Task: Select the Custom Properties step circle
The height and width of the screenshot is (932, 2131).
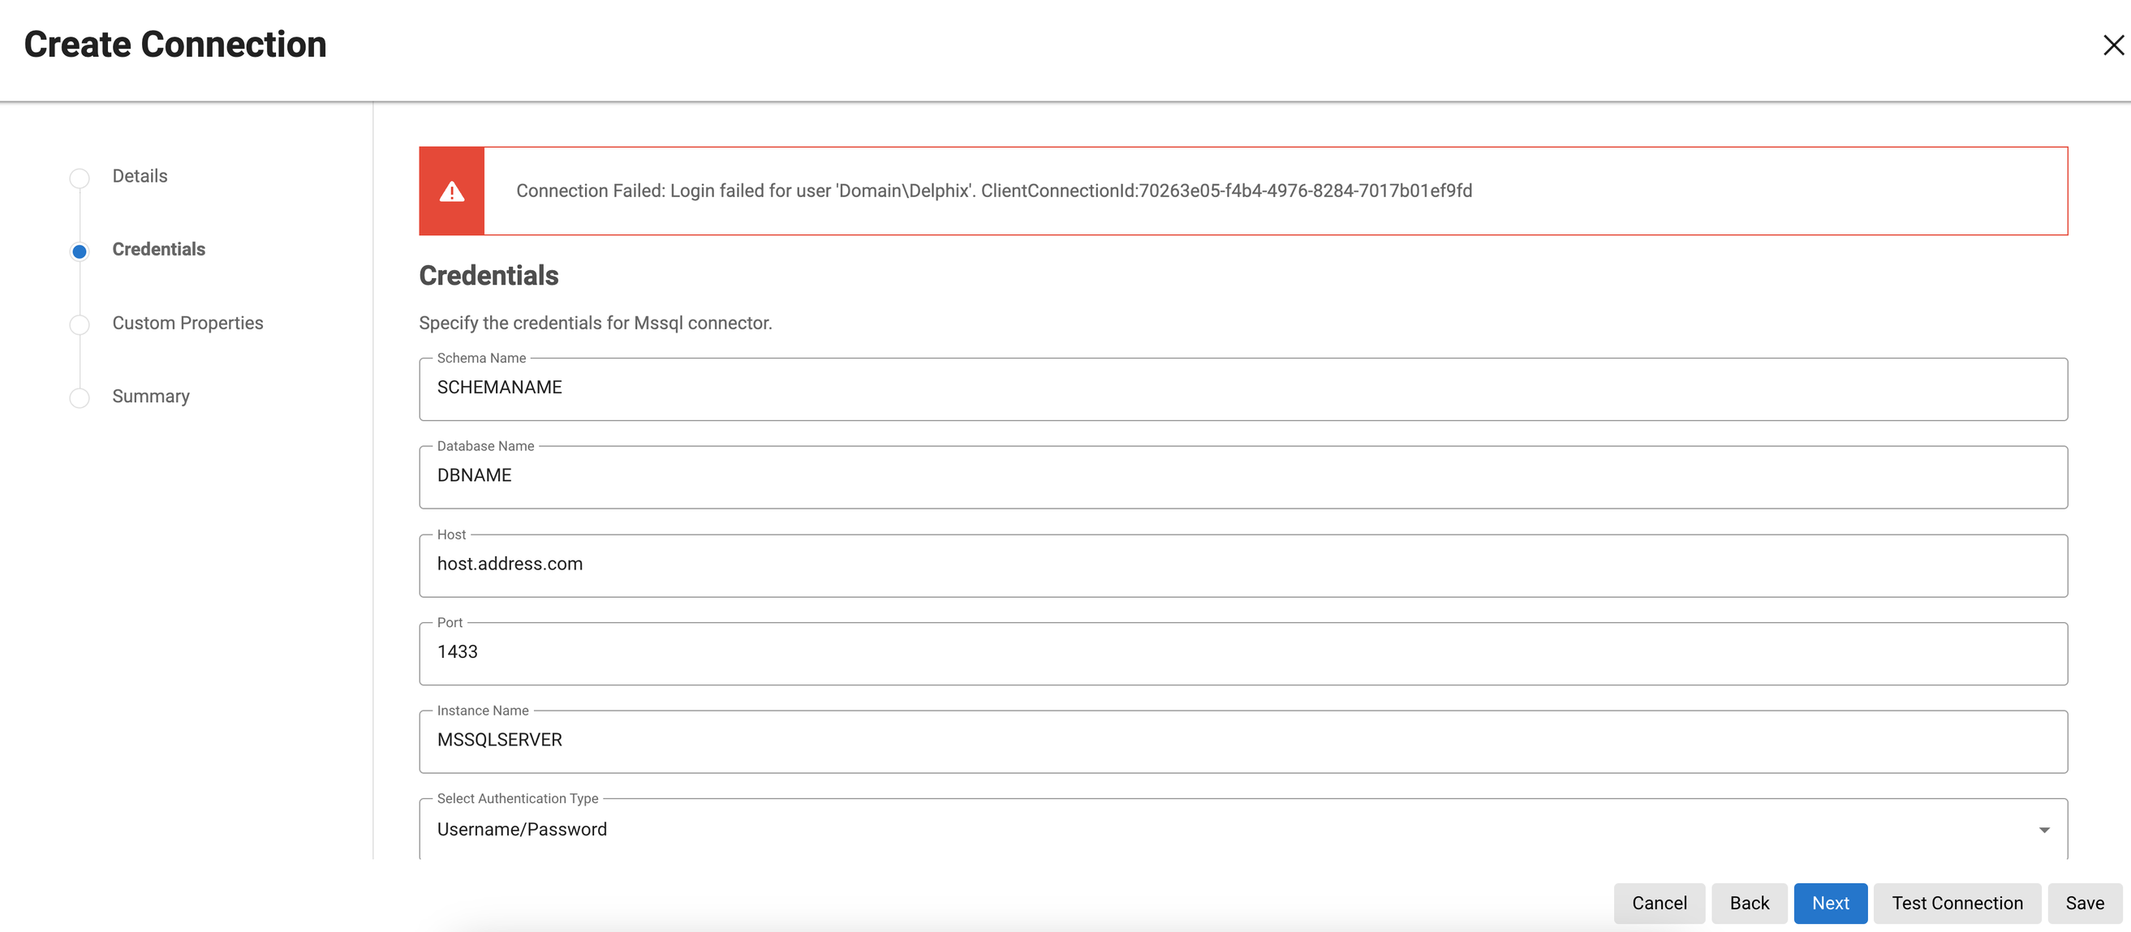Action: click(x=80, y=324)
